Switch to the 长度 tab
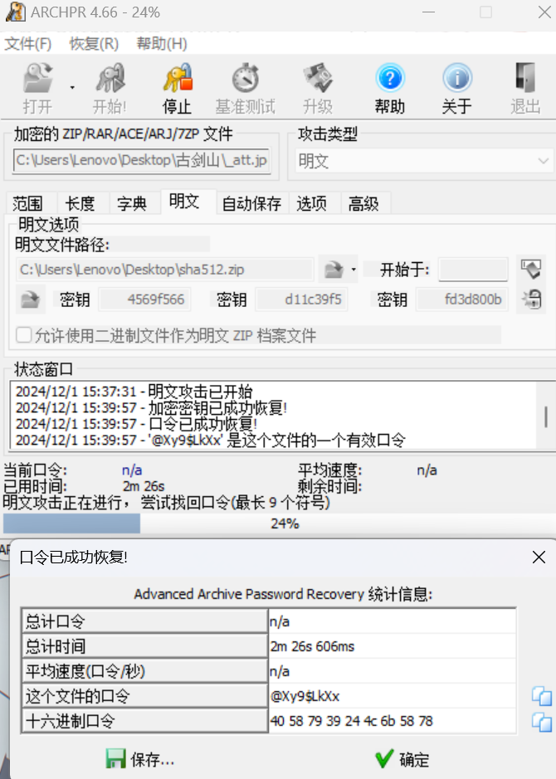Screen dimensions: 556x779 (80, 203)
